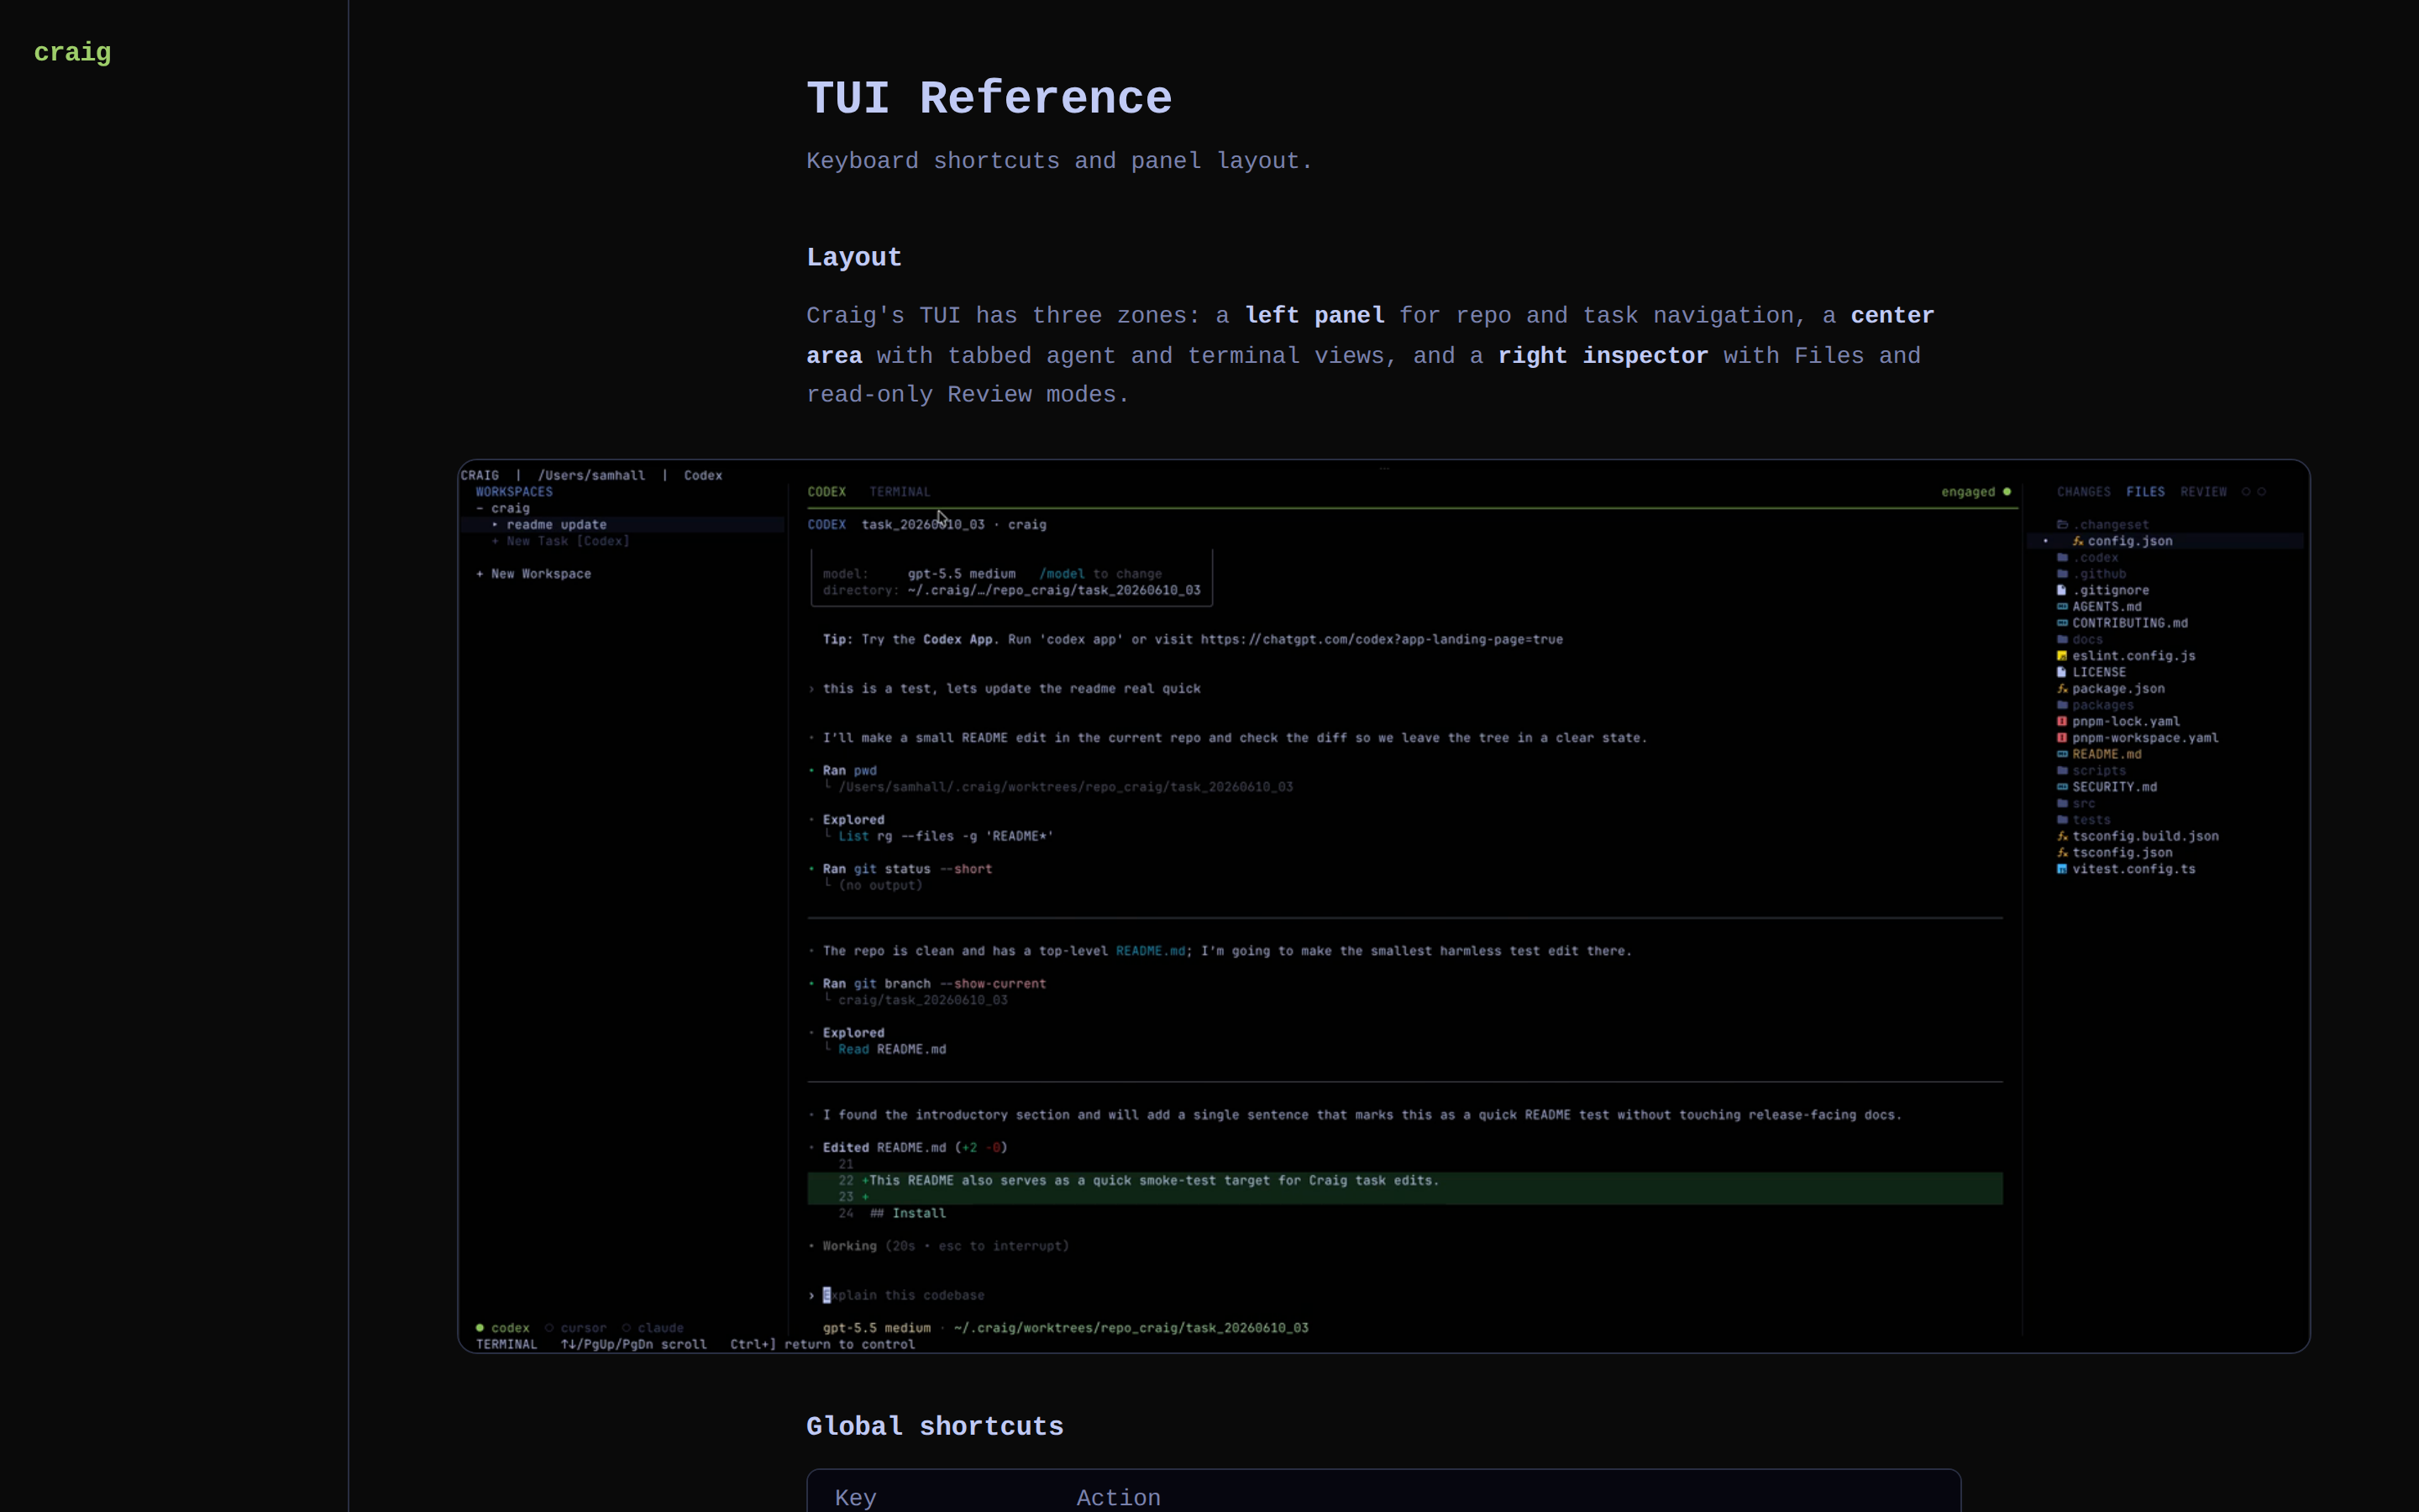
Task: Click the config.json file icon
Action: 2077,541
